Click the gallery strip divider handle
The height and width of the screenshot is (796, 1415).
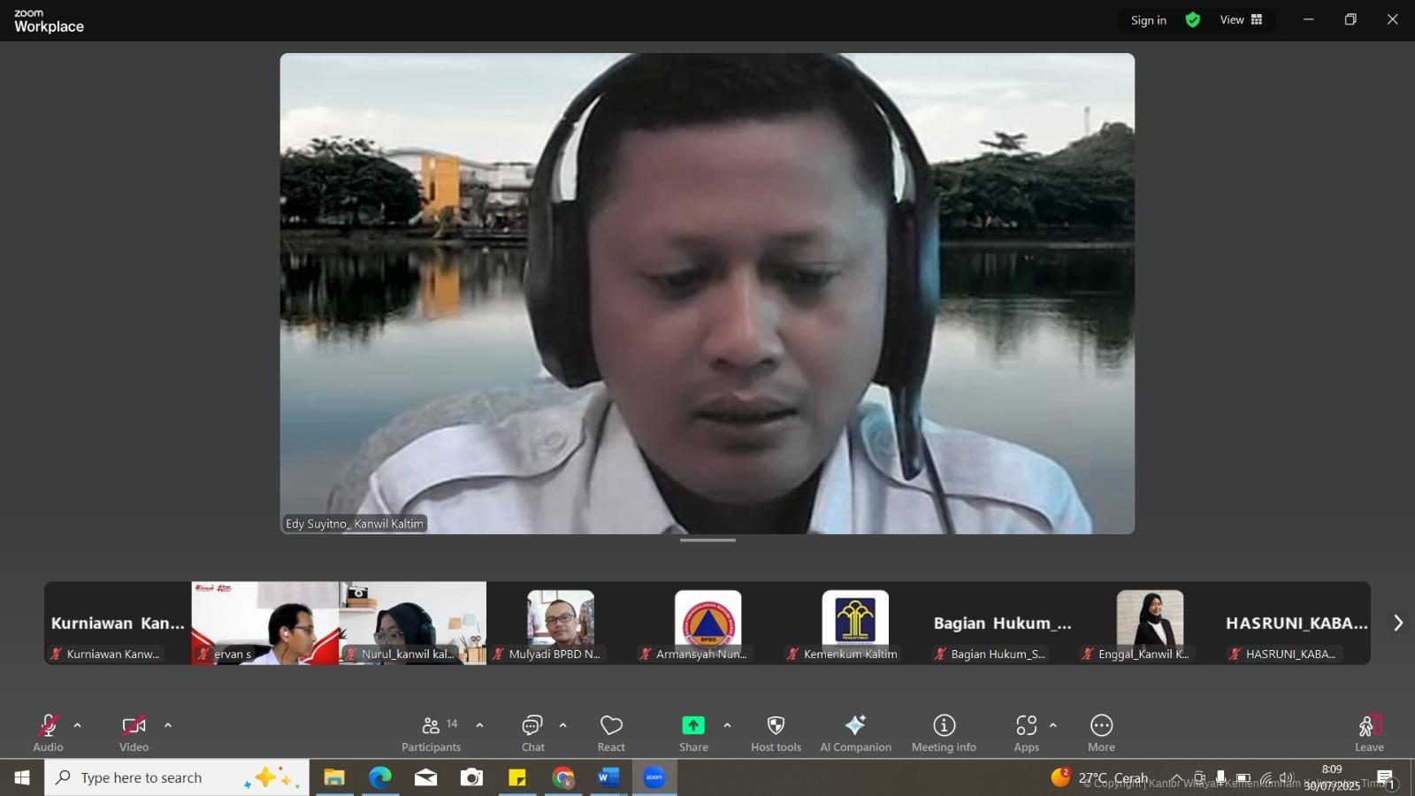click(707, 540)
